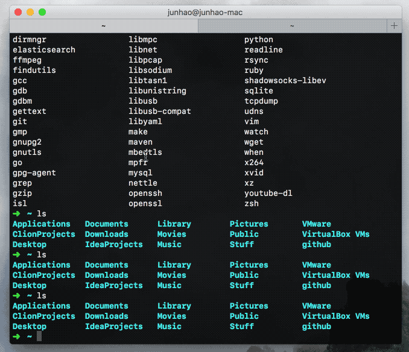Click the junhao@junhao-mac window title
Screen dimensions: 409x352
tap(206, 12)
